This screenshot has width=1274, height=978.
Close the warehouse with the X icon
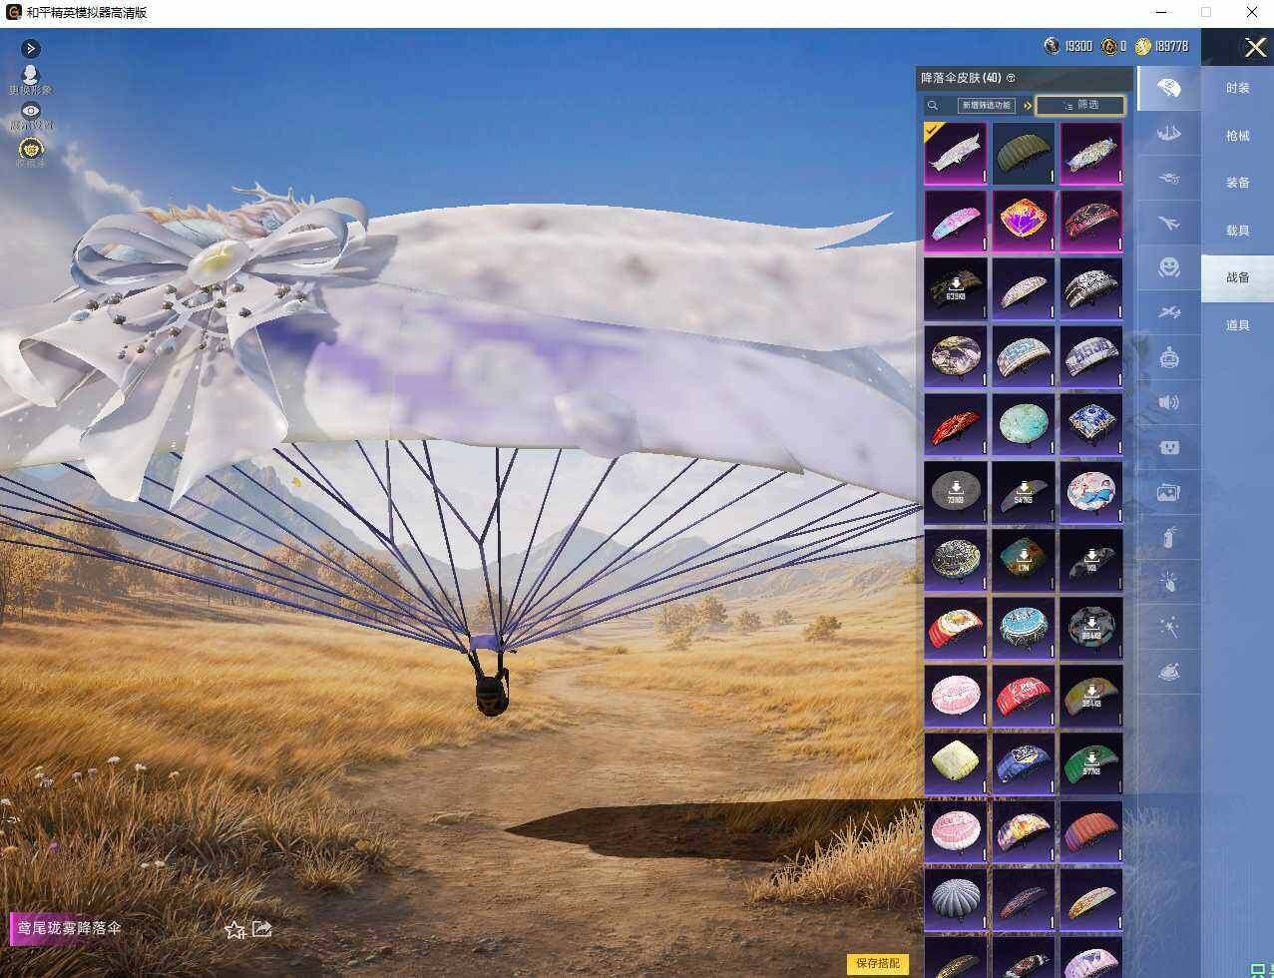1255,47
